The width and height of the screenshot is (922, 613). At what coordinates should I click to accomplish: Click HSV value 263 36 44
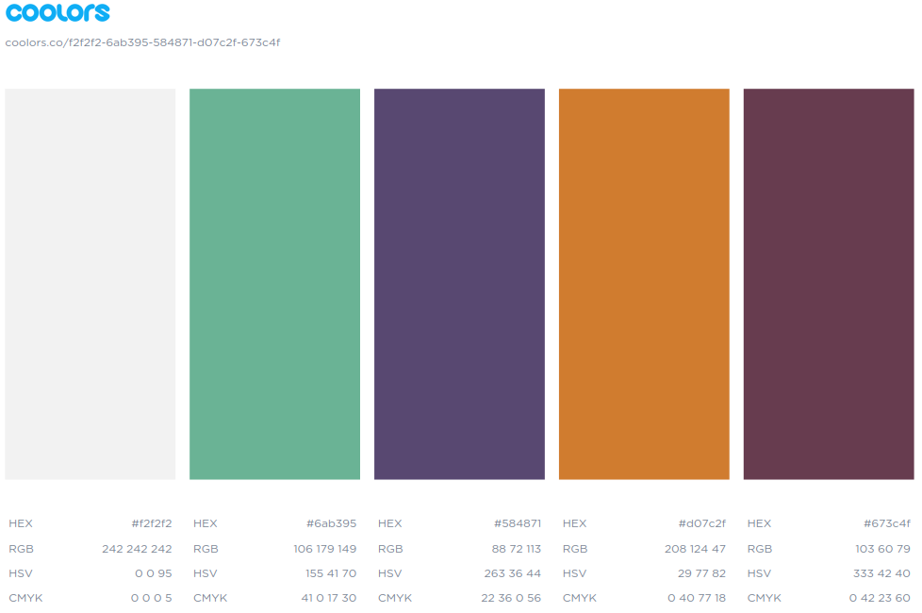click(513, 573)
